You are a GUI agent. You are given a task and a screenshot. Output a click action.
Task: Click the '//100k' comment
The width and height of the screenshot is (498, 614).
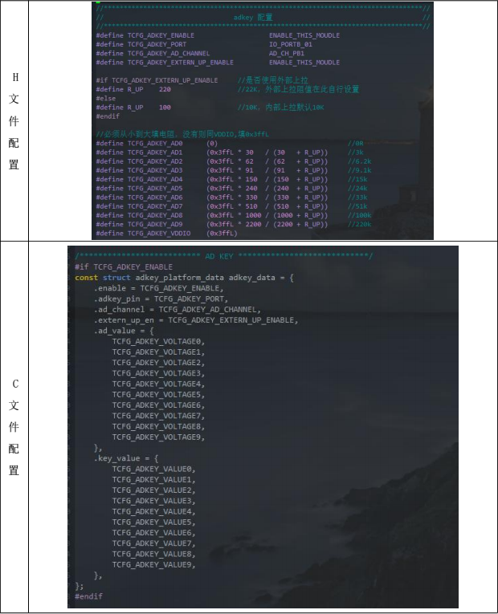tap(359, 215)
